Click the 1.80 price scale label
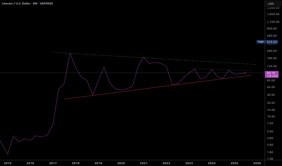This screenshot has height=166, width=282. 270,152
